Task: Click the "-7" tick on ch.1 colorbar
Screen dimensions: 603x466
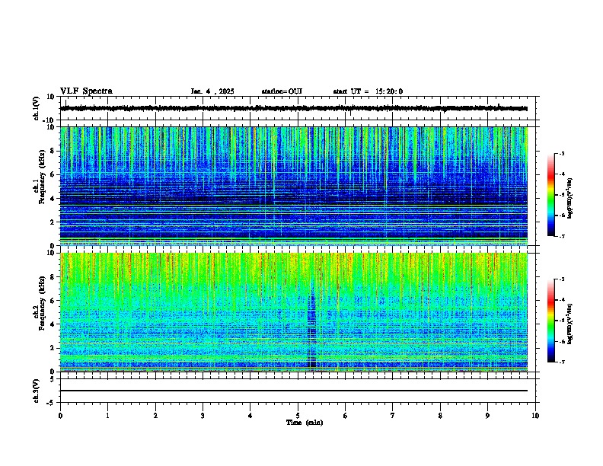Action: (x=562, y=236)
